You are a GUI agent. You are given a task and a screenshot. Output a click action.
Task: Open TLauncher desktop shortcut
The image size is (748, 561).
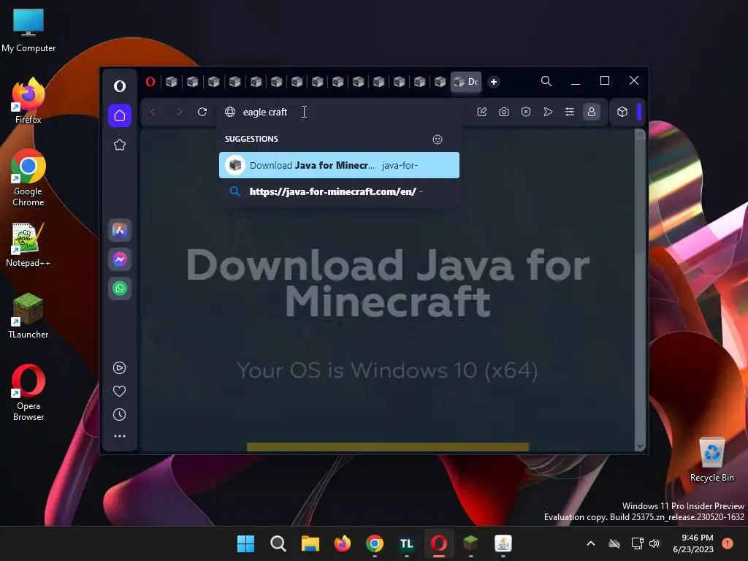28,316
